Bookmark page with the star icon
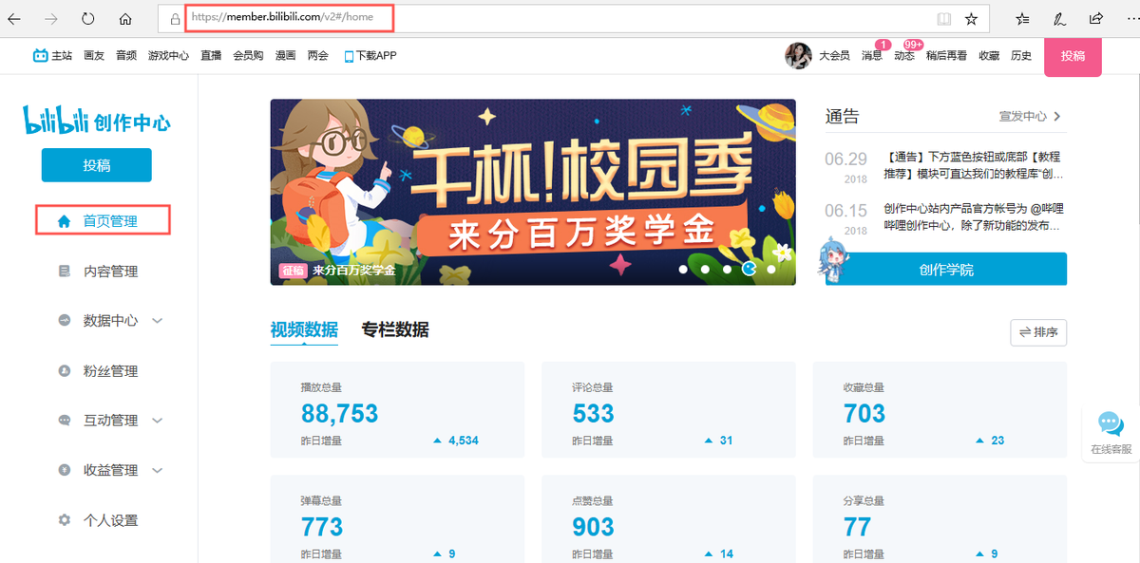The image size is (1140, 563). point(971,18)
